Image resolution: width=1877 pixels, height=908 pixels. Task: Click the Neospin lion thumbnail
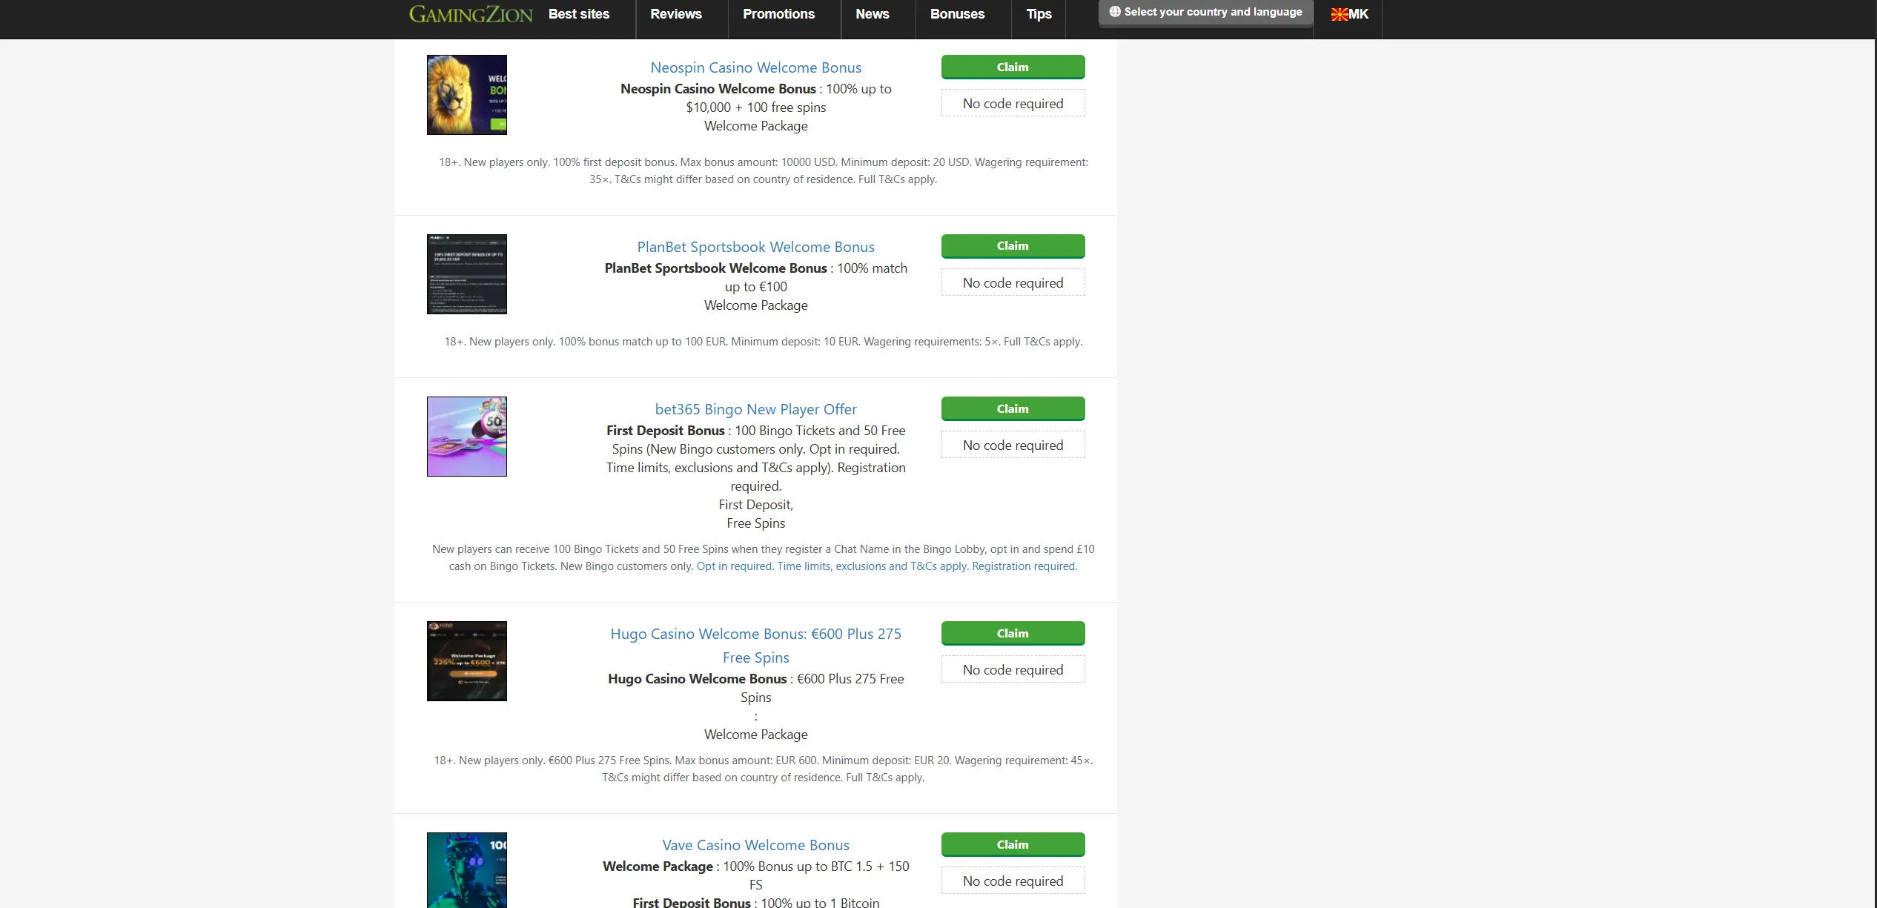[x=467, y=95]
